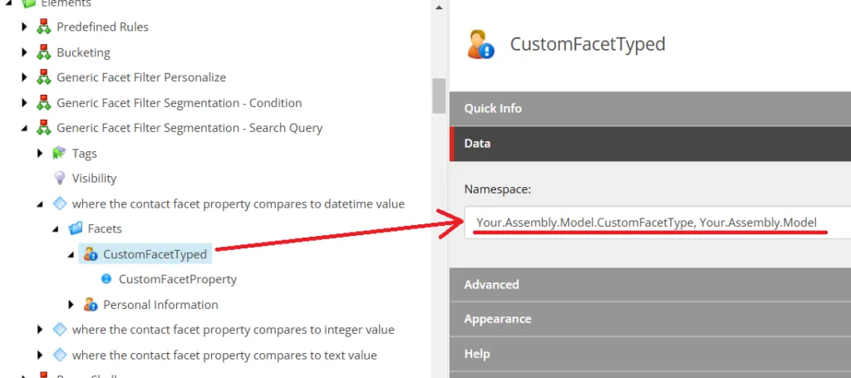Click the Personal Information user icon

[x=91, y=304]
